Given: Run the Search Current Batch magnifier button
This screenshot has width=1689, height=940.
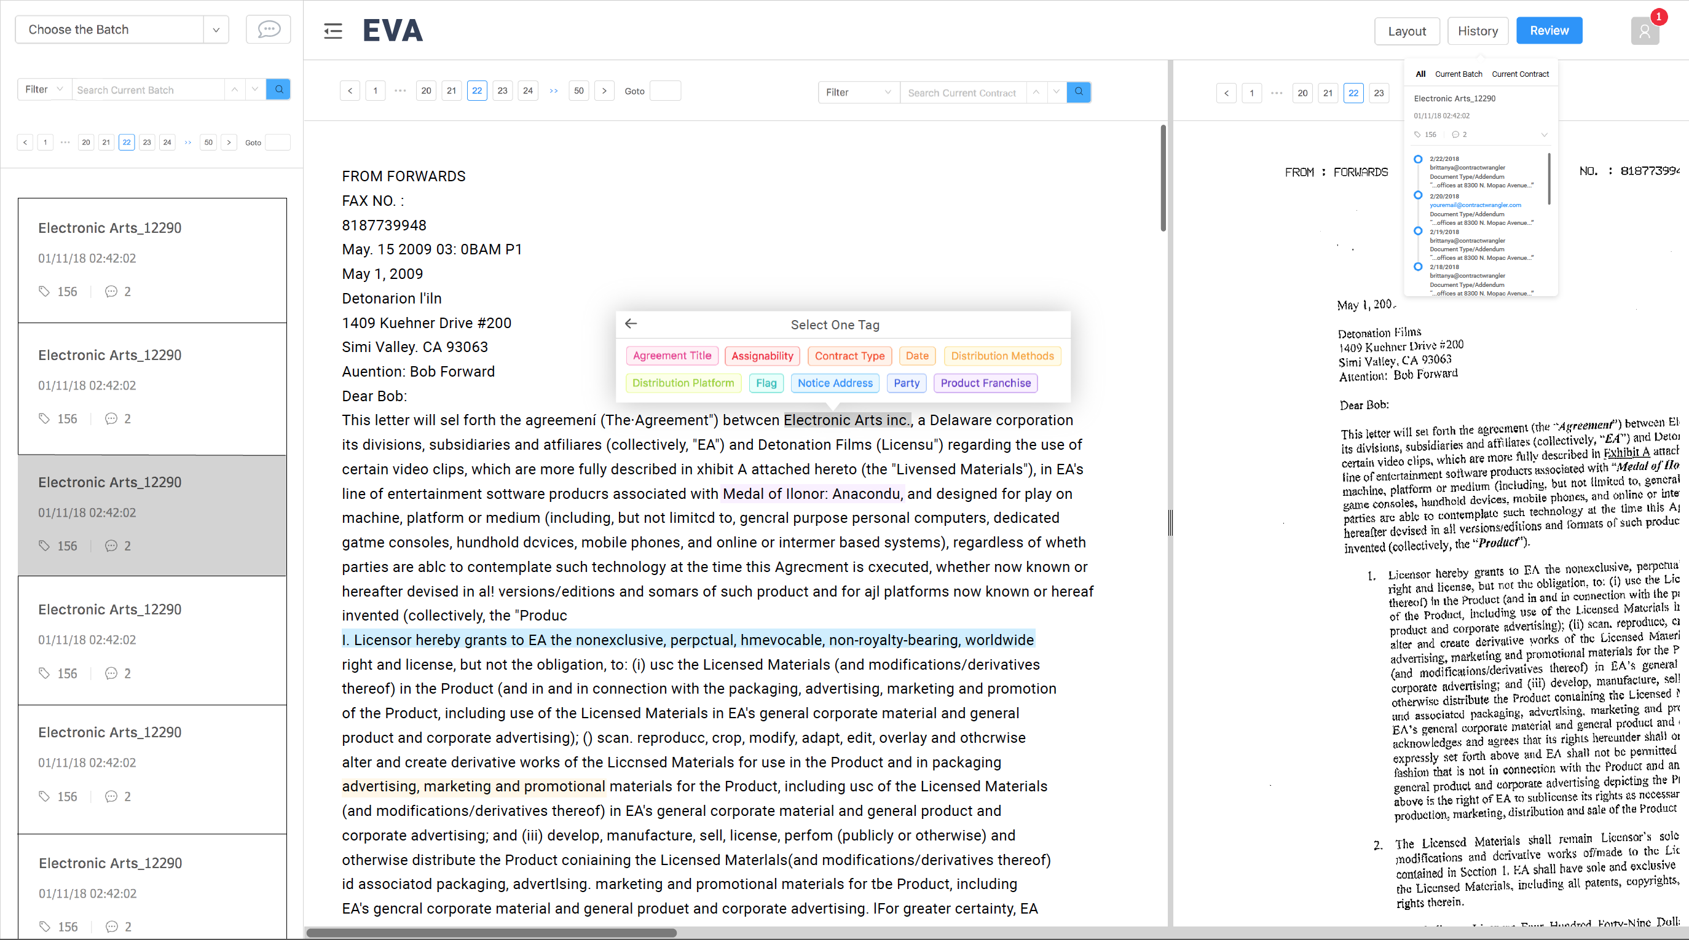Looking at the screenshot, I should (x=278, y=90).
